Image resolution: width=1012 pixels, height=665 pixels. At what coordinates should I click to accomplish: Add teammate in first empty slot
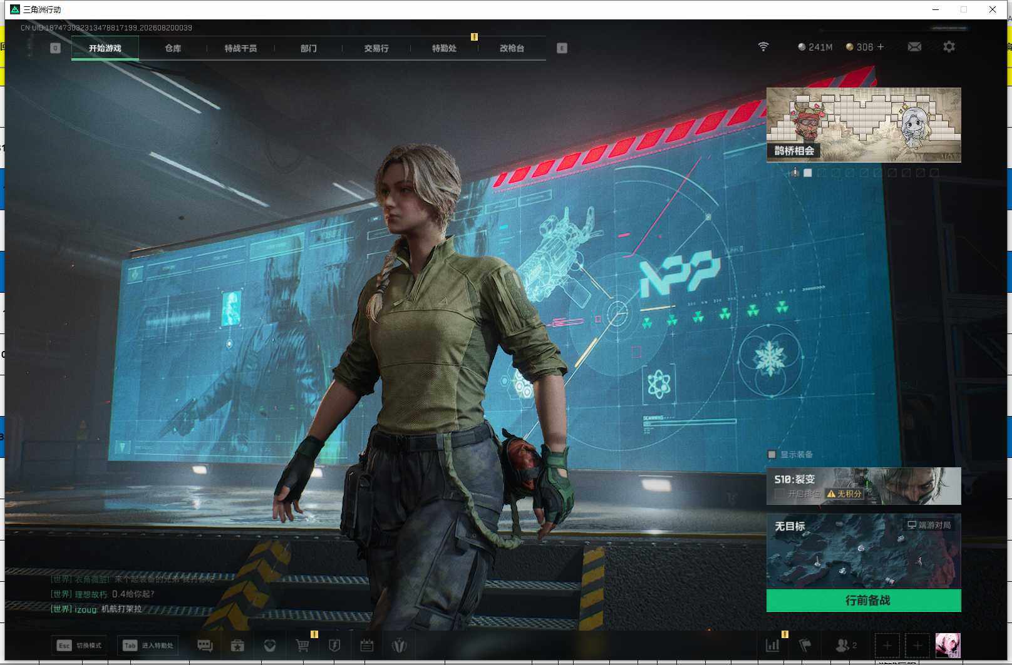click(887, 646)
